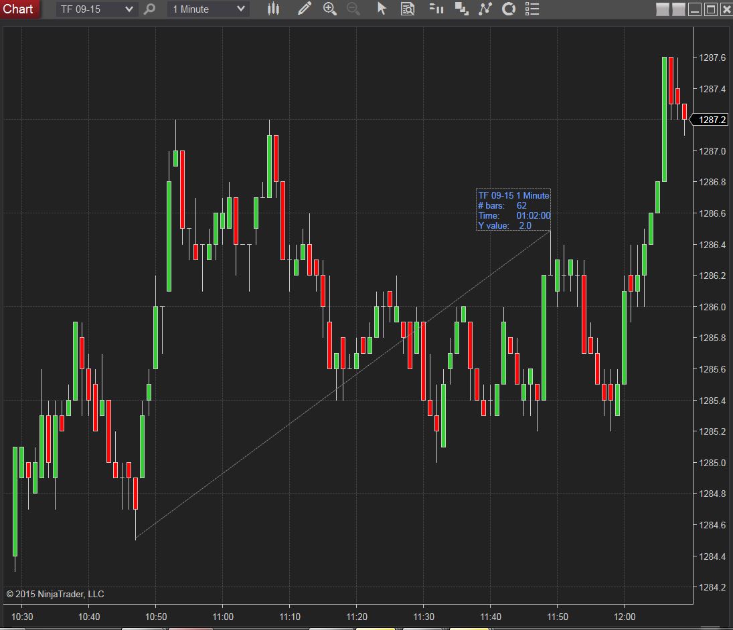Viewport: 733px width, 630px height.
Task: Click the 10:50 time axis label
Action: point(156,617)
